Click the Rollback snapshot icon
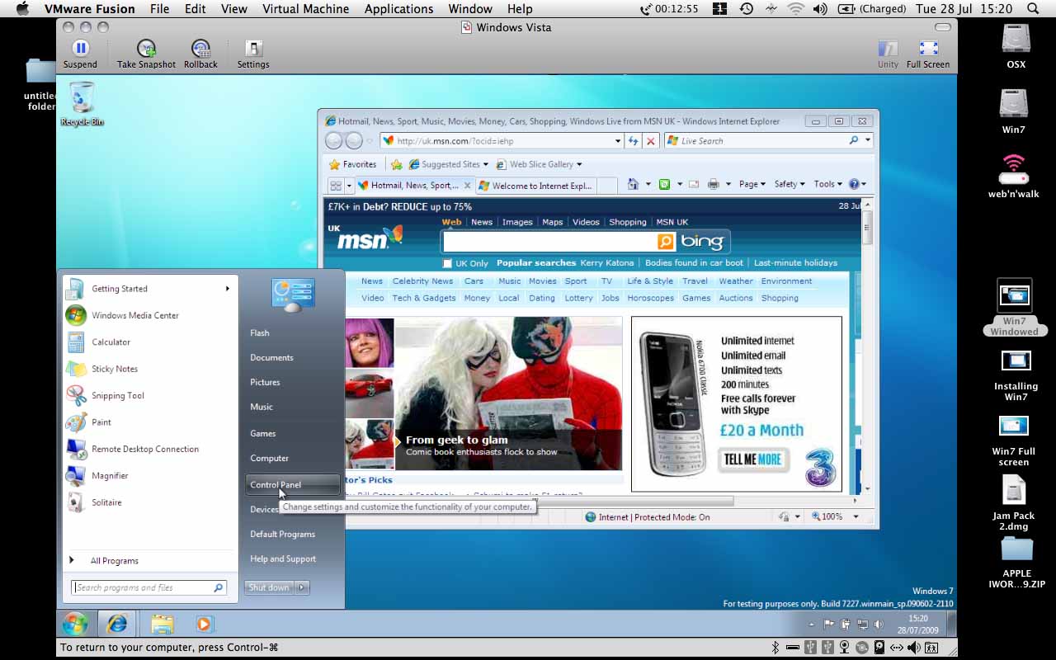This screenshot has height=660, width=1056. (200, 49)
